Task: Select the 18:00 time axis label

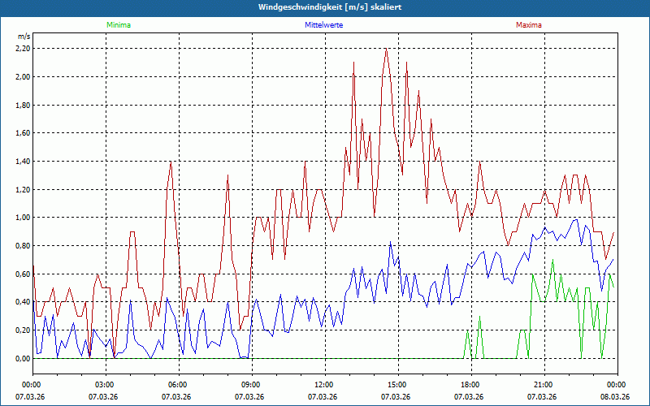Action: point(470,385)
